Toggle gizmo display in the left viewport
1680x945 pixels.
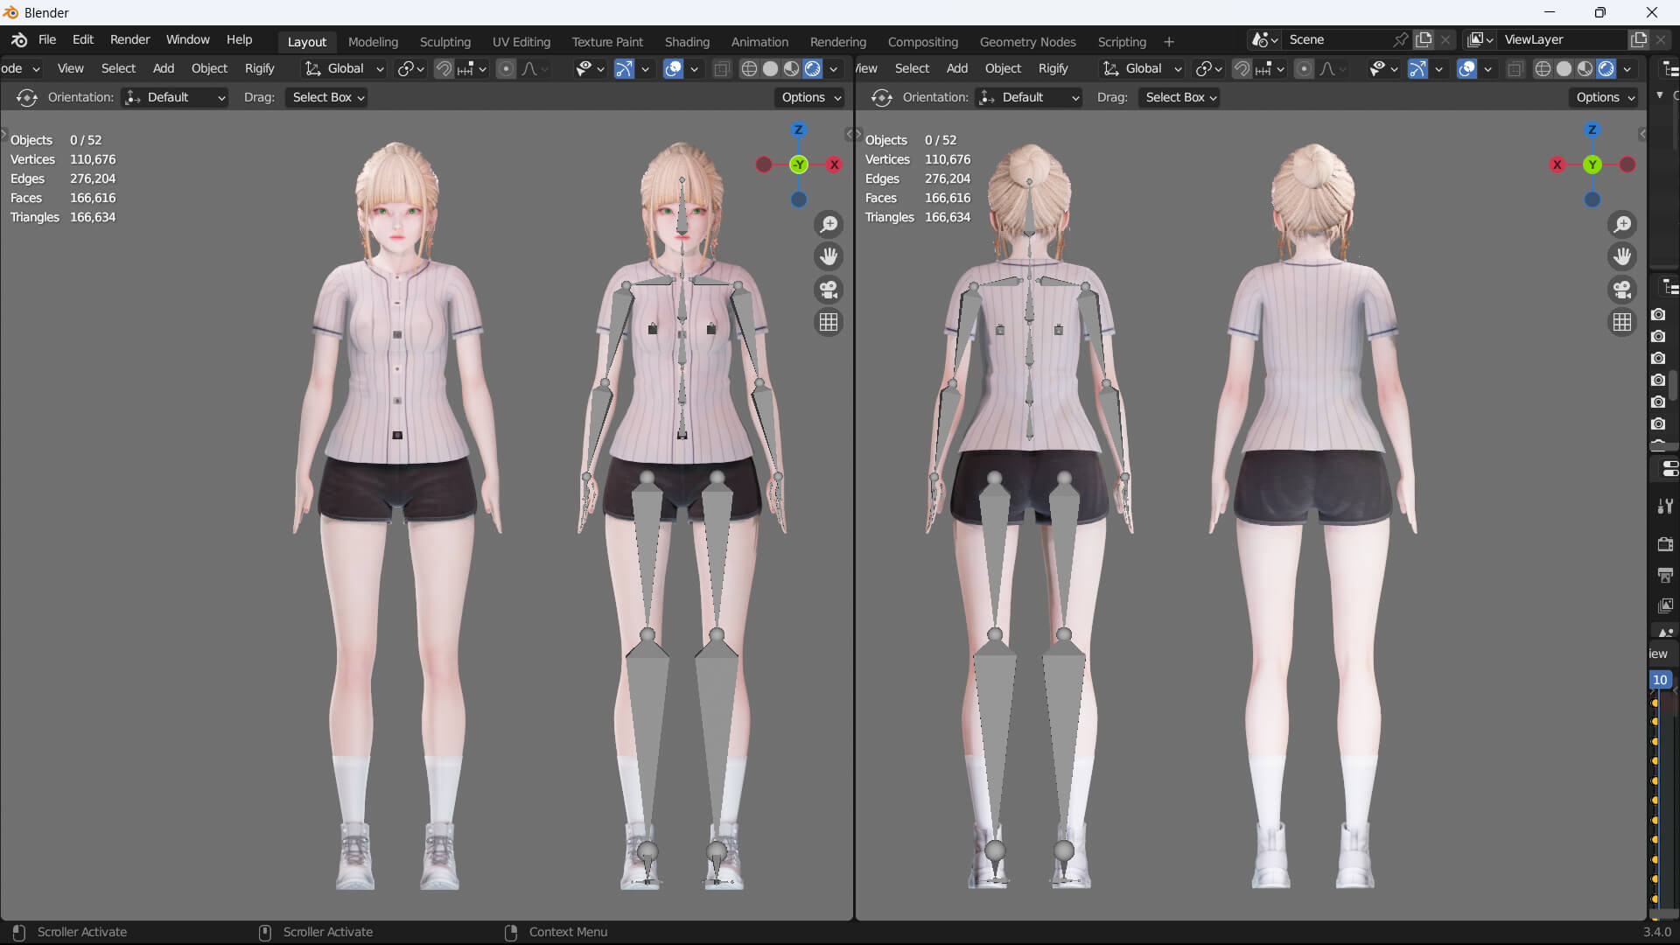pos(624,69)
